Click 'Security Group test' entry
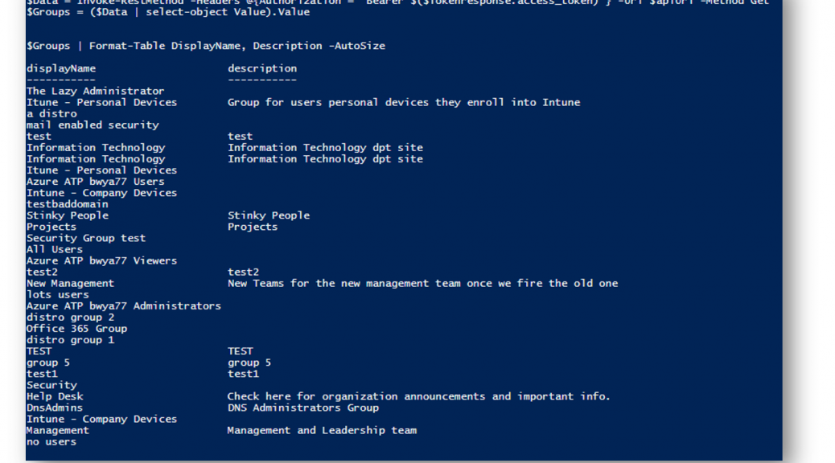Image resolution: width=835 pixels, height=463 pixels. pyautogui.click(x=86, y=239)
